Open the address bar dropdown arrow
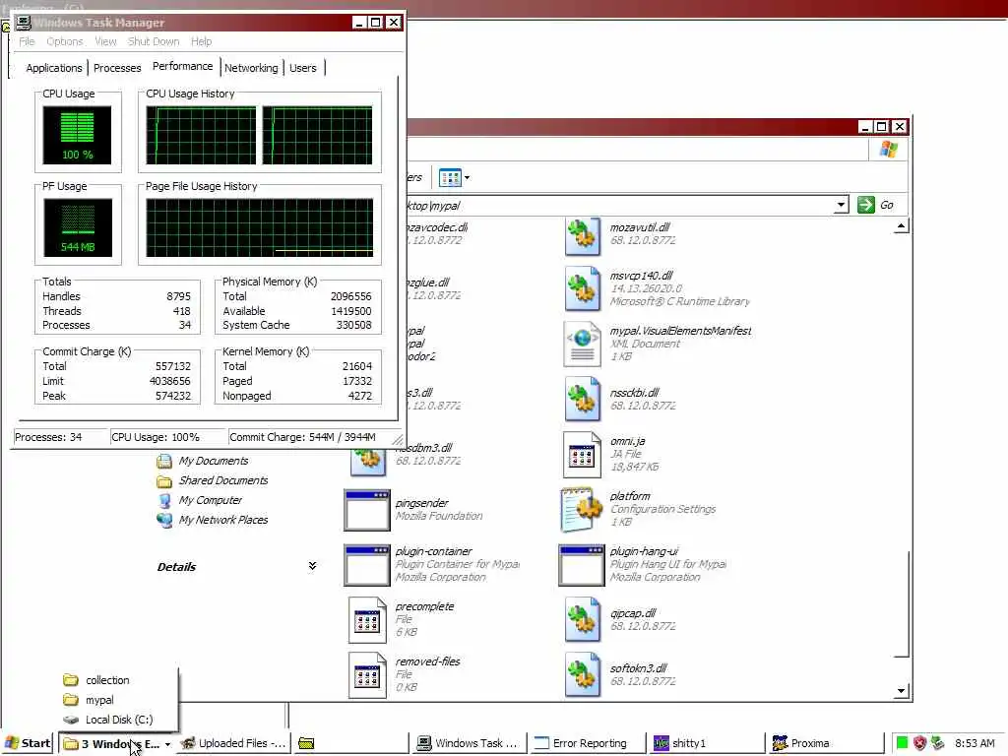Viewport: 1008px width, 756px height. click(841, 205)
